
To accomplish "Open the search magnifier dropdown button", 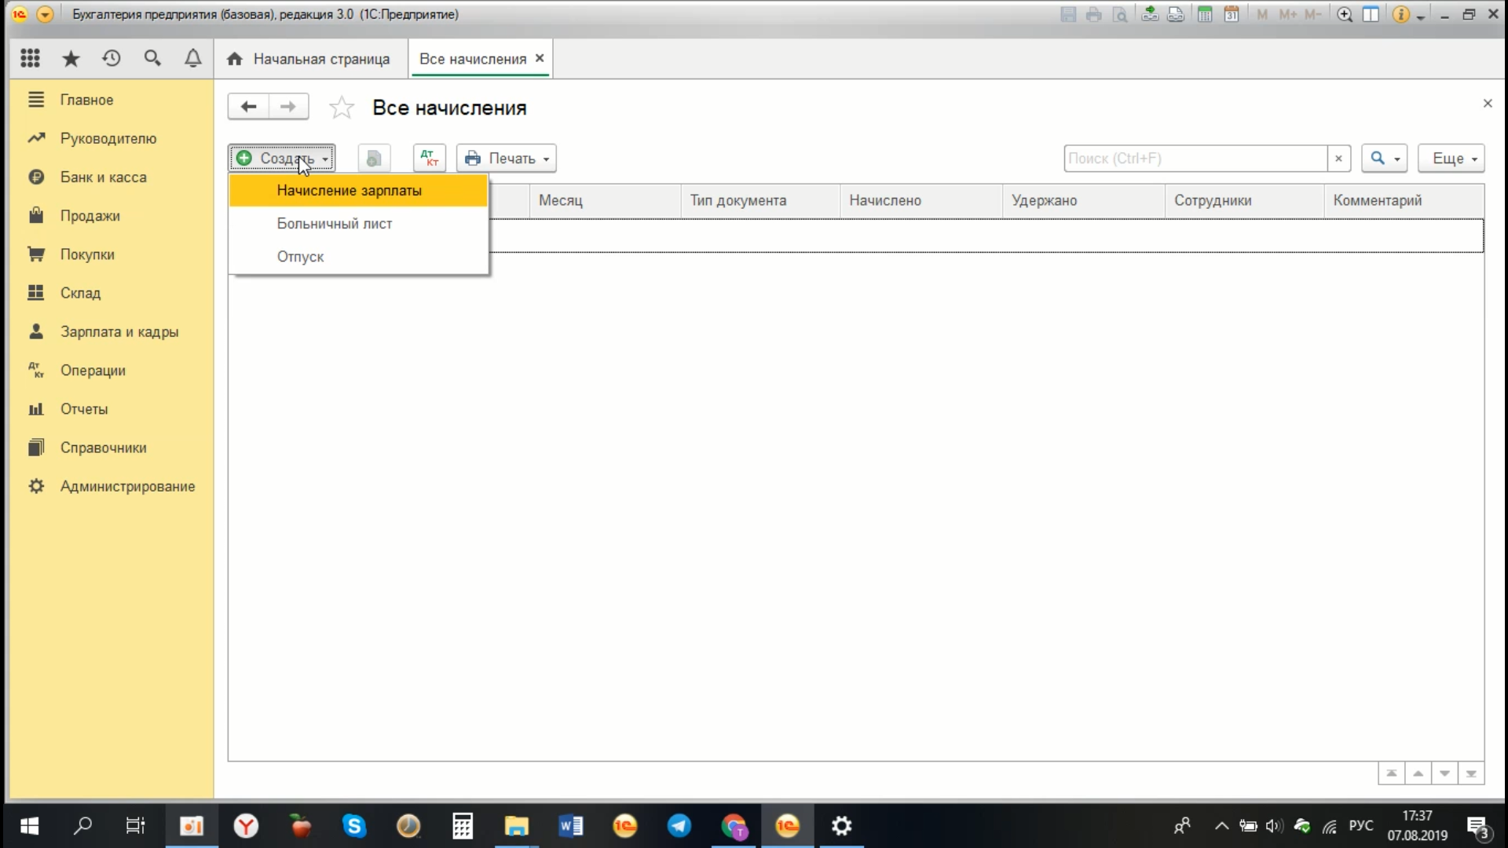I will tap(1384, 158).
